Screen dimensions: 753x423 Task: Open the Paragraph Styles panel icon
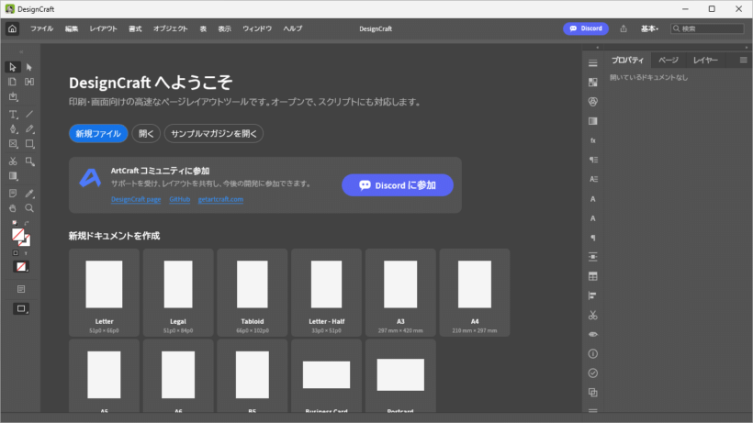593,160
